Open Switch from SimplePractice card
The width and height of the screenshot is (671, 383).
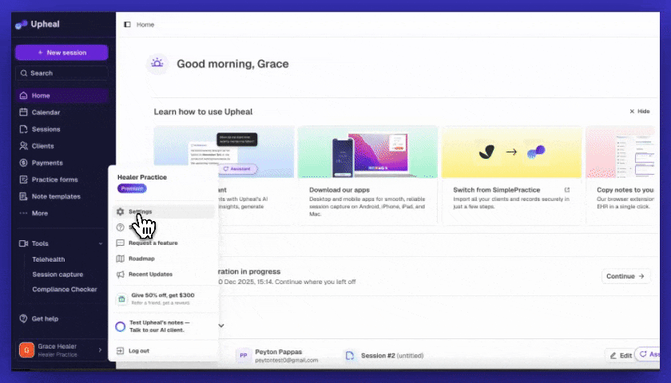pos(511,176)
